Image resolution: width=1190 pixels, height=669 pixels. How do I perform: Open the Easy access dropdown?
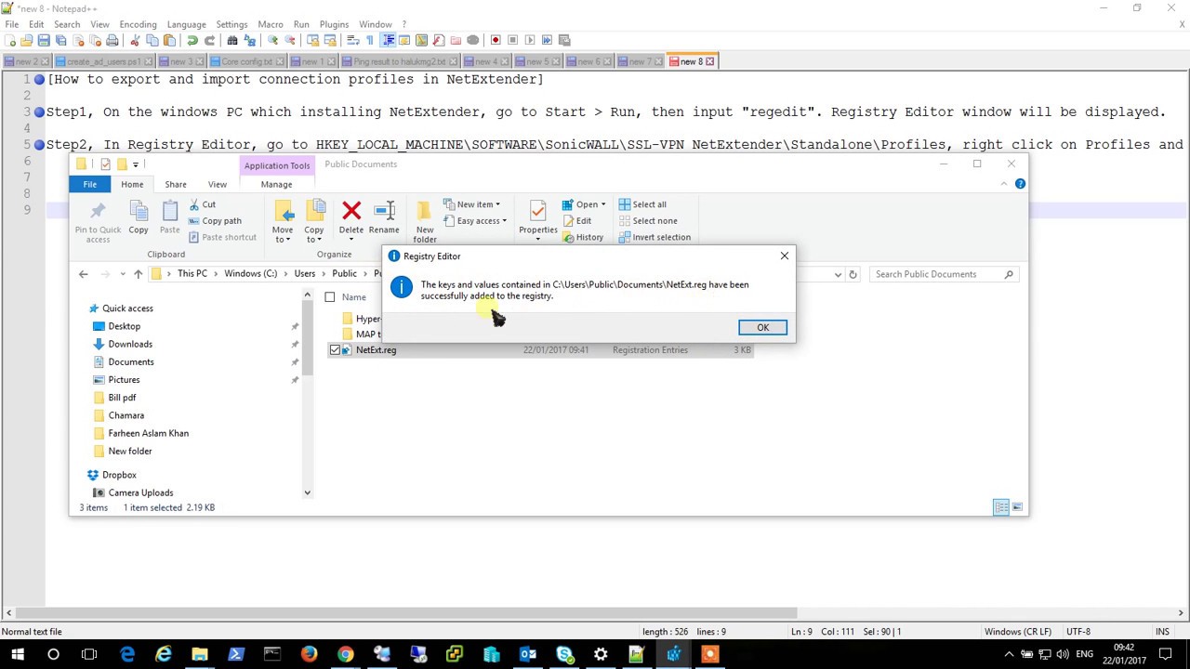point(475,221)
